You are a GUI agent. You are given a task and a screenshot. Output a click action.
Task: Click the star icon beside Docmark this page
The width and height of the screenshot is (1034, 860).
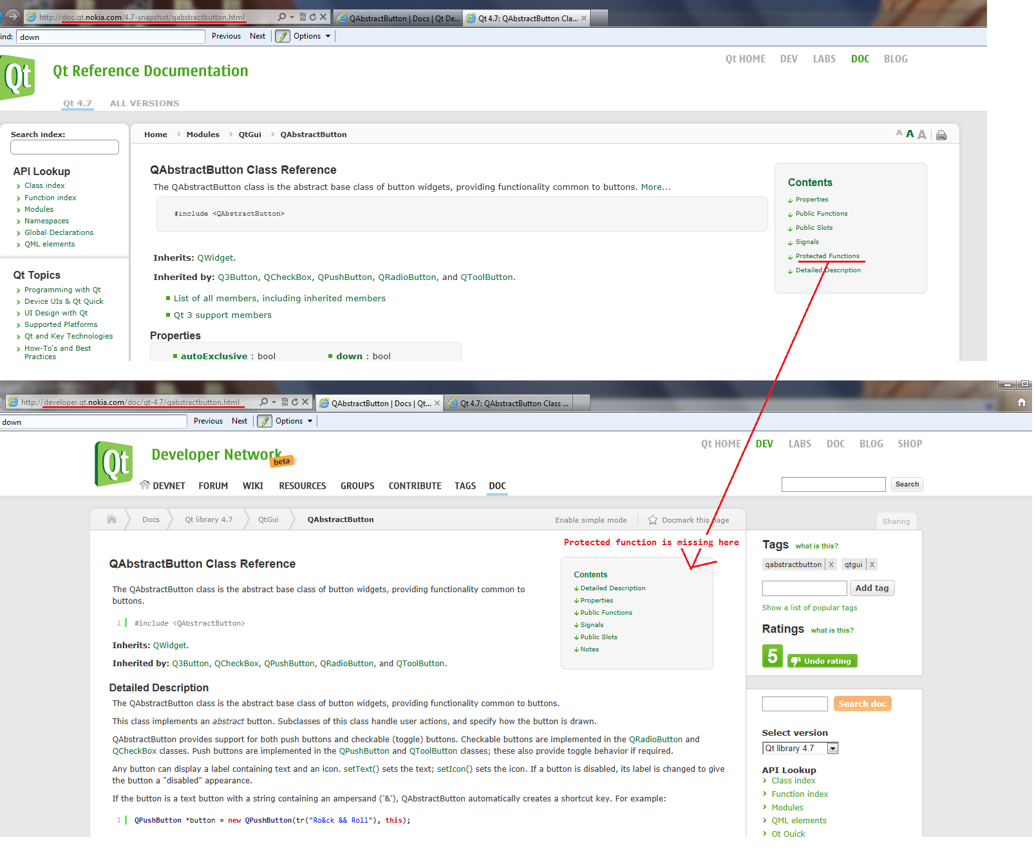(653, 519)
